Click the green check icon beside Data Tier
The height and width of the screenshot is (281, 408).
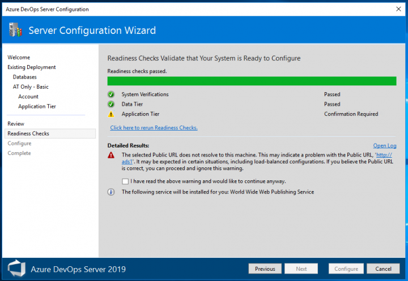pyautogui.click(x=111, y=104)
